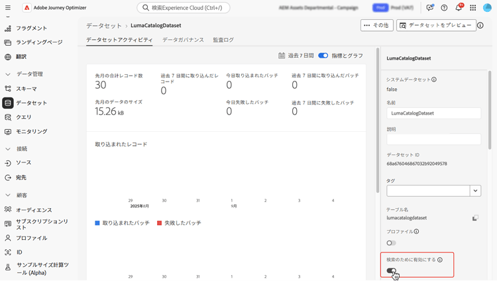Open the user profile avatar
Viewport: 497px width, 281px height.
point(487,7)
